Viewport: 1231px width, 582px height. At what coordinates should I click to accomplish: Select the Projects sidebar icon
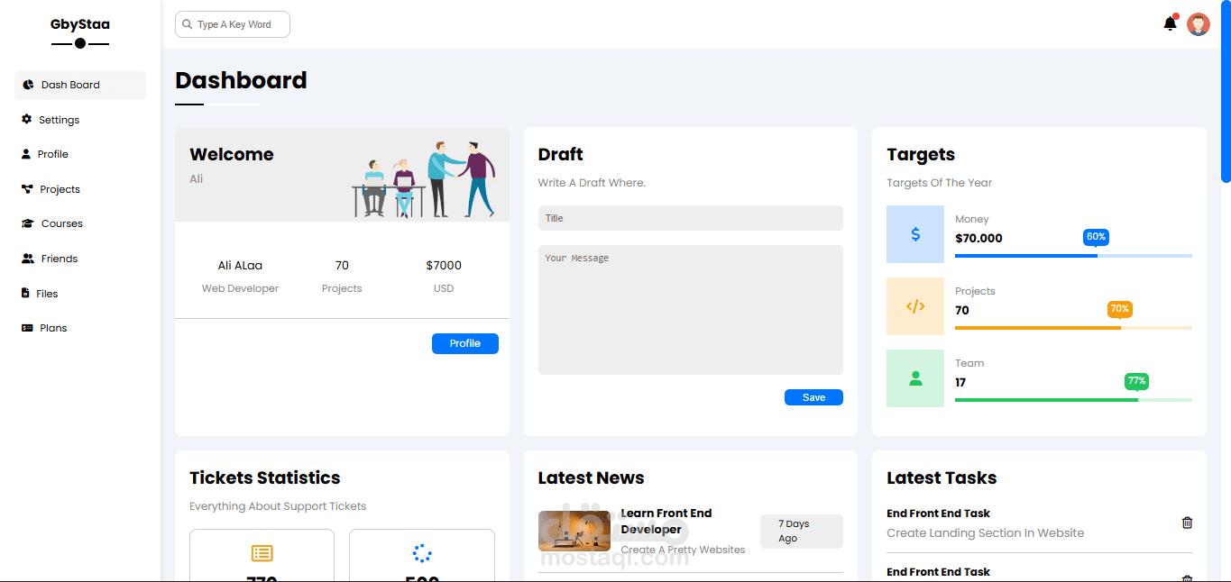point(26,188)
